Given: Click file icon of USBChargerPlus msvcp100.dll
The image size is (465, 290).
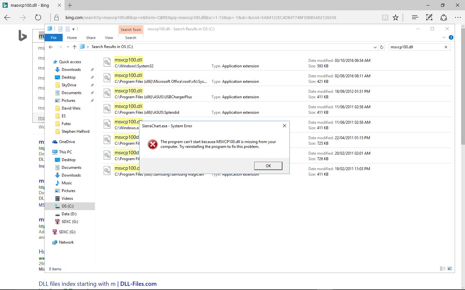Looking at the screenshot, I should [107, 93].
